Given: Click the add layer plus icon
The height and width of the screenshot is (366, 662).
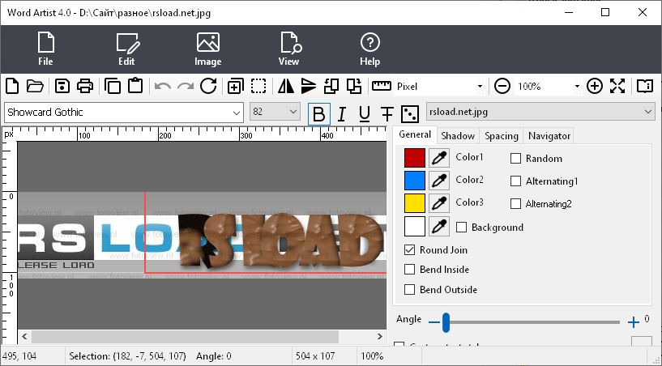Looking at the screenshot, I should coord(235,86).
